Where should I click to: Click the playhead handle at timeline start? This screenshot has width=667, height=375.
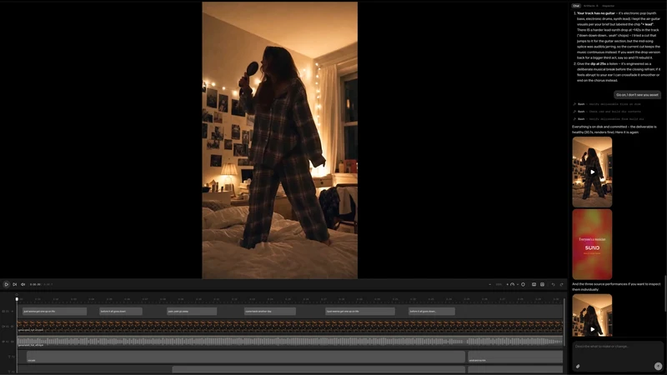pos(17,299)
